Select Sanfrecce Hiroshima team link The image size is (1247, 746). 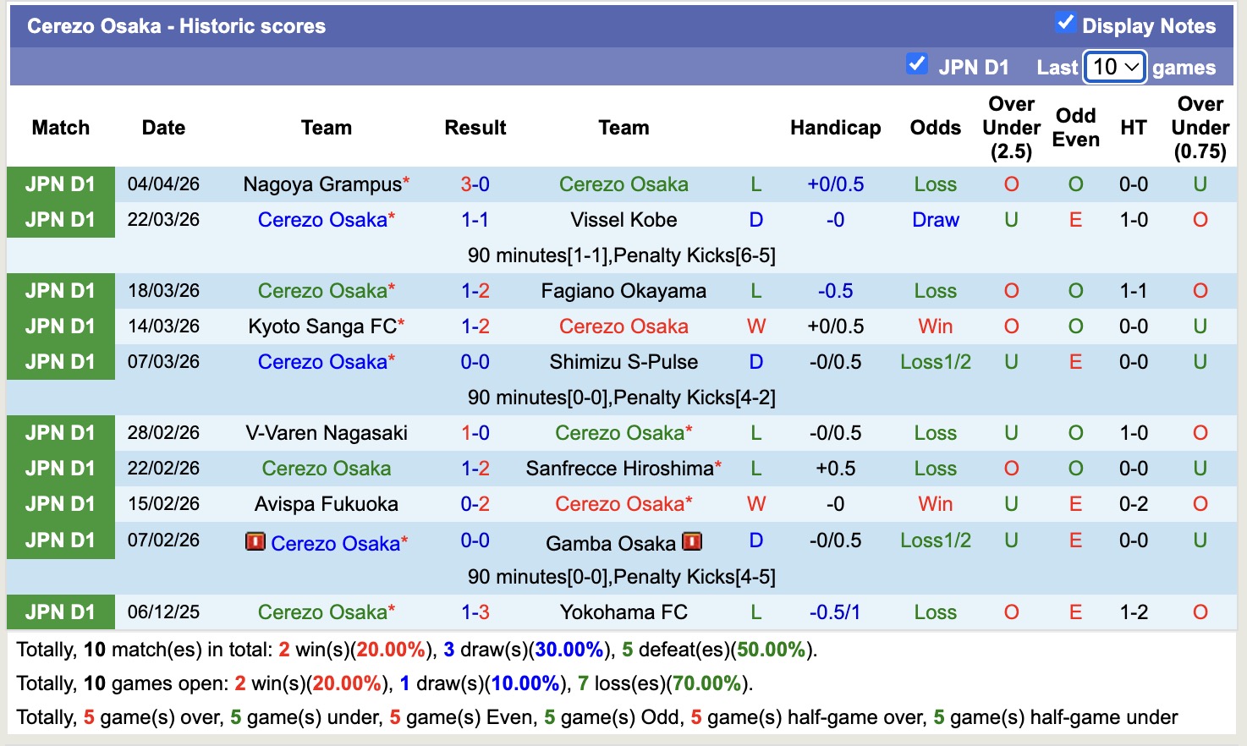pyautogui.click(x=619, y=469)
